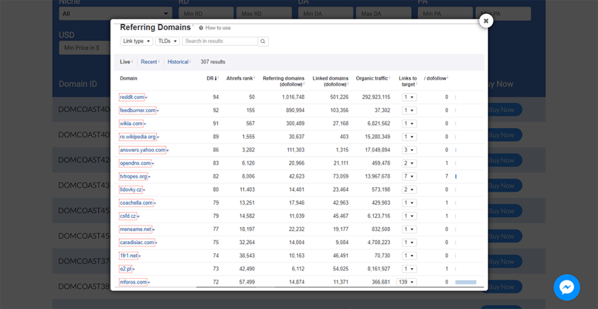Click the dofollow bar for the tvtropes.org row
598x309 pixels.
pyautogui.click(x=456, y=177)
